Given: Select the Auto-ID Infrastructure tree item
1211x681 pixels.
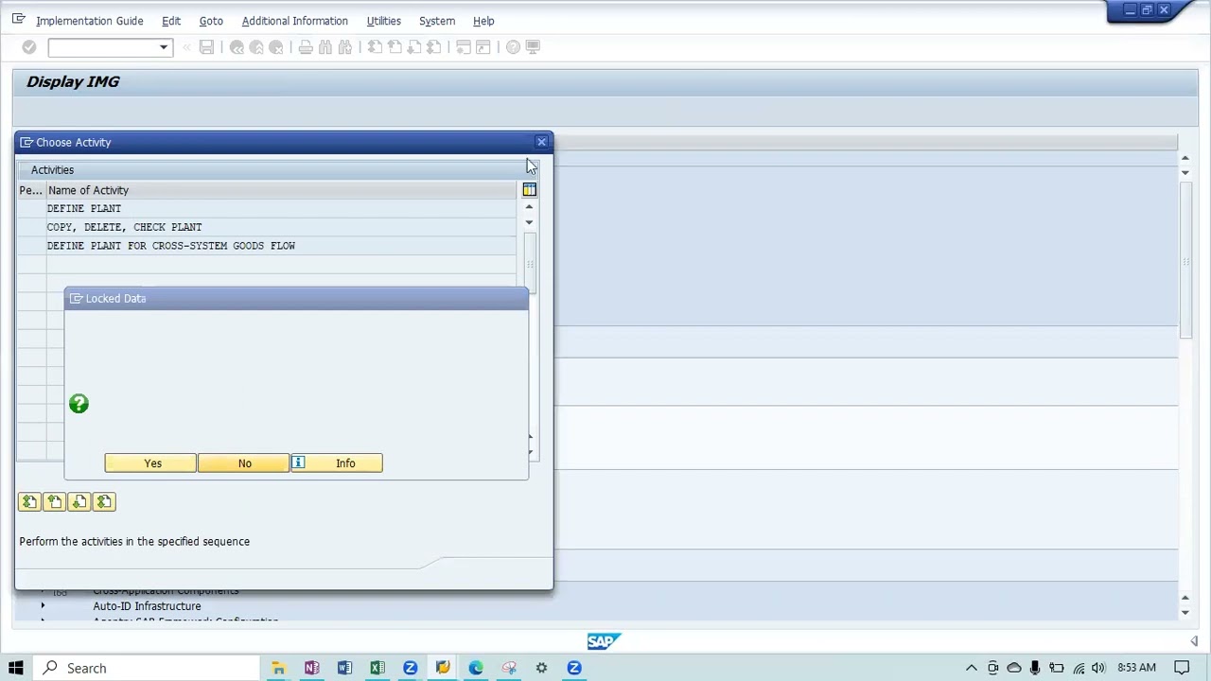Looking at the screenshot, I should [x=147, y=606].
